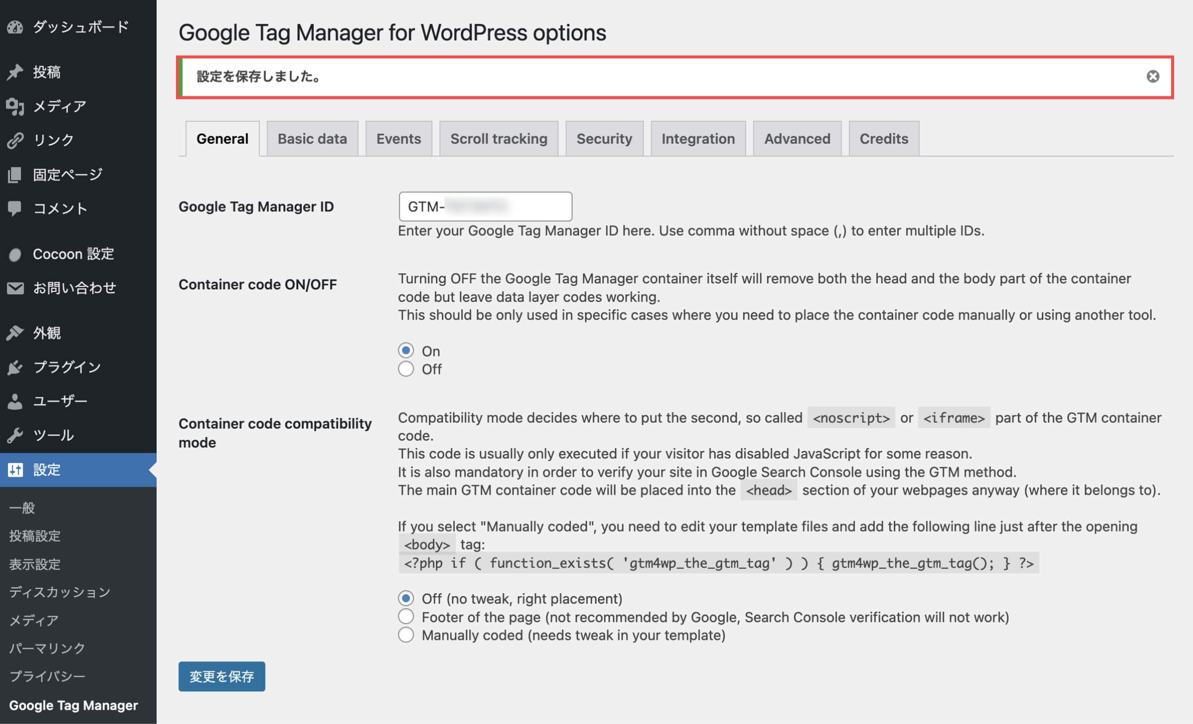The width and height of the screenshot is (1193, 724).
Task: Open 一般 settings submenu
Action: point(22,508)
